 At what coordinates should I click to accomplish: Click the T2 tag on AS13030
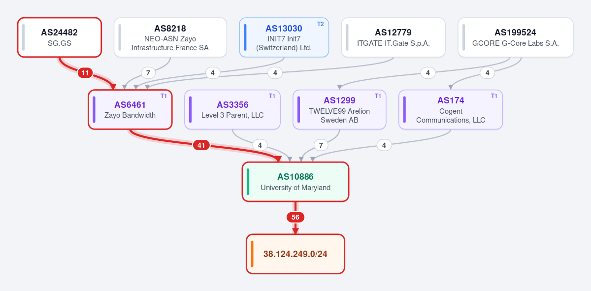tap(321, 24)
